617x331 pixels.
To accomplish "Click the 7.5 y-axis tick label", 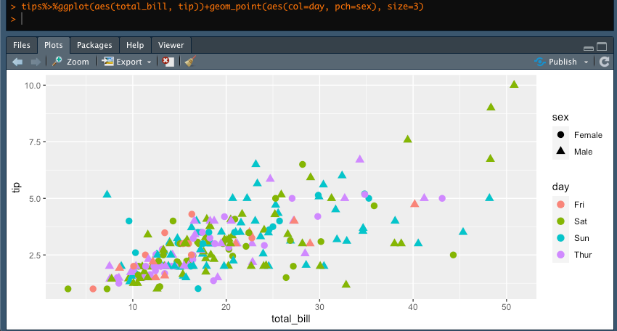I will point(35,142).
